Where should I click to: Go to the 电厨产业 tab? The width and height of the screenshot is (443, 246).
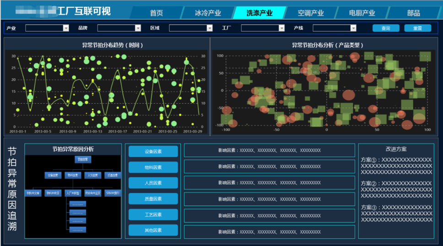[x=362, y=13]
